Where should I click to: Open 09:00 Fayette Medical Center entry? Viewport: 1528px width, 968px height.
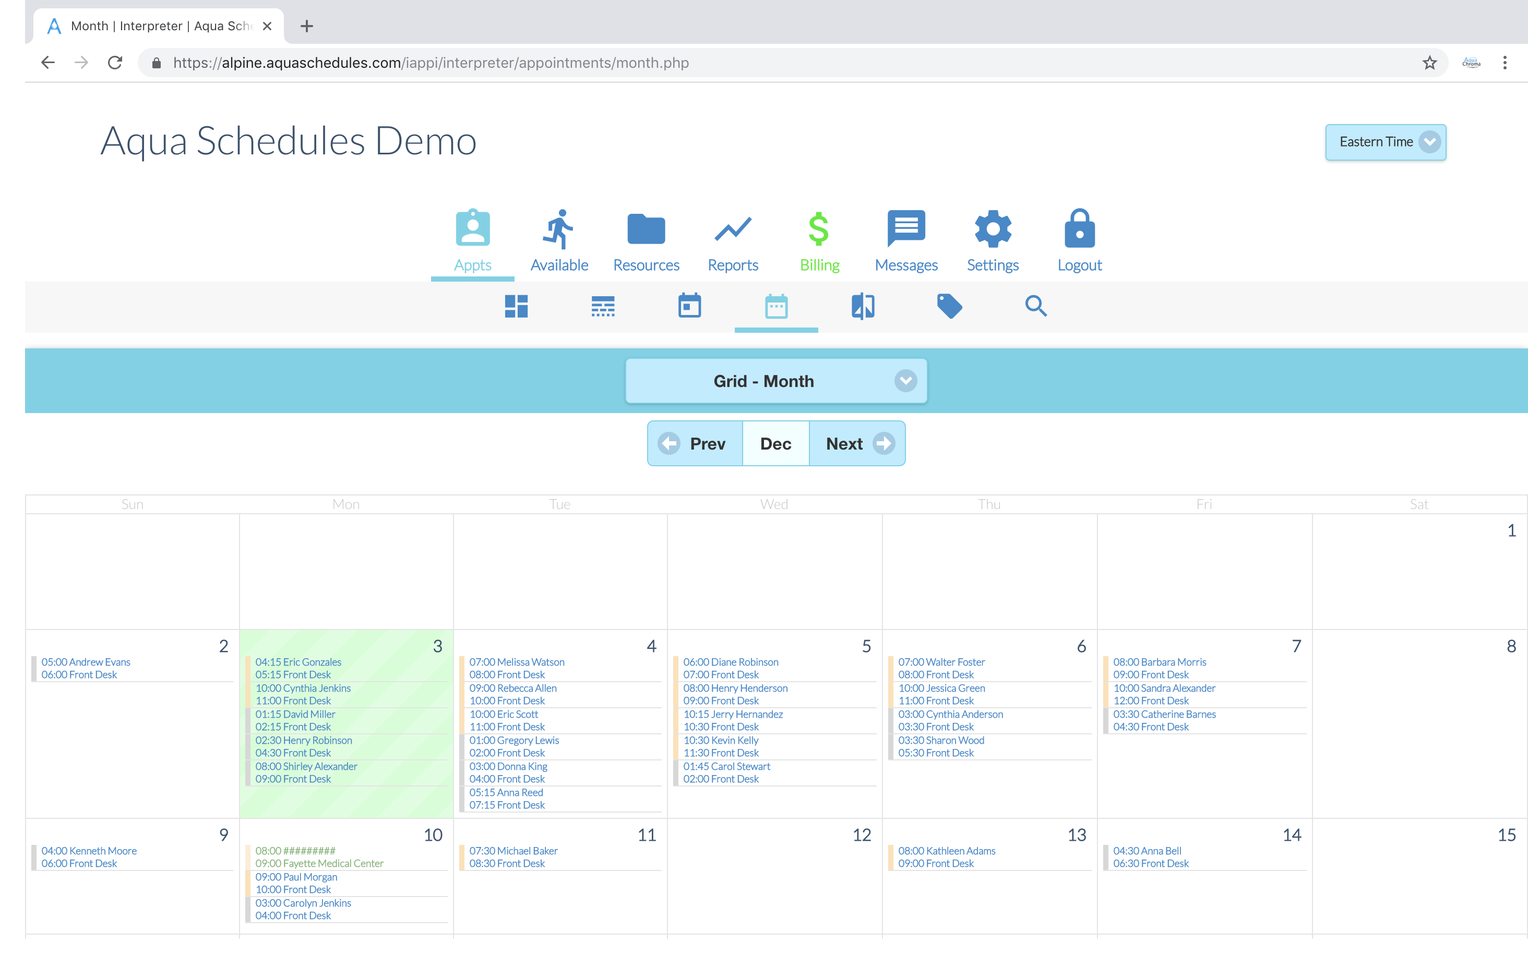319,864
